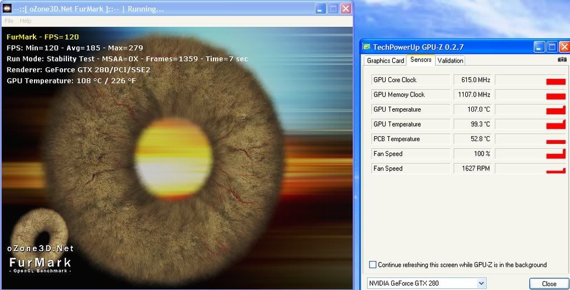Click the GPU Memory Clock graph
This screenshot has width=570, height=290.
point(530,94)
